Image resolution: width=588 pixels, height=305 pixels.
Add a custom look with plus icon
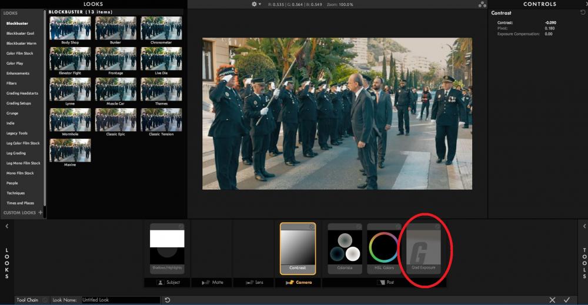coord(41,213)
